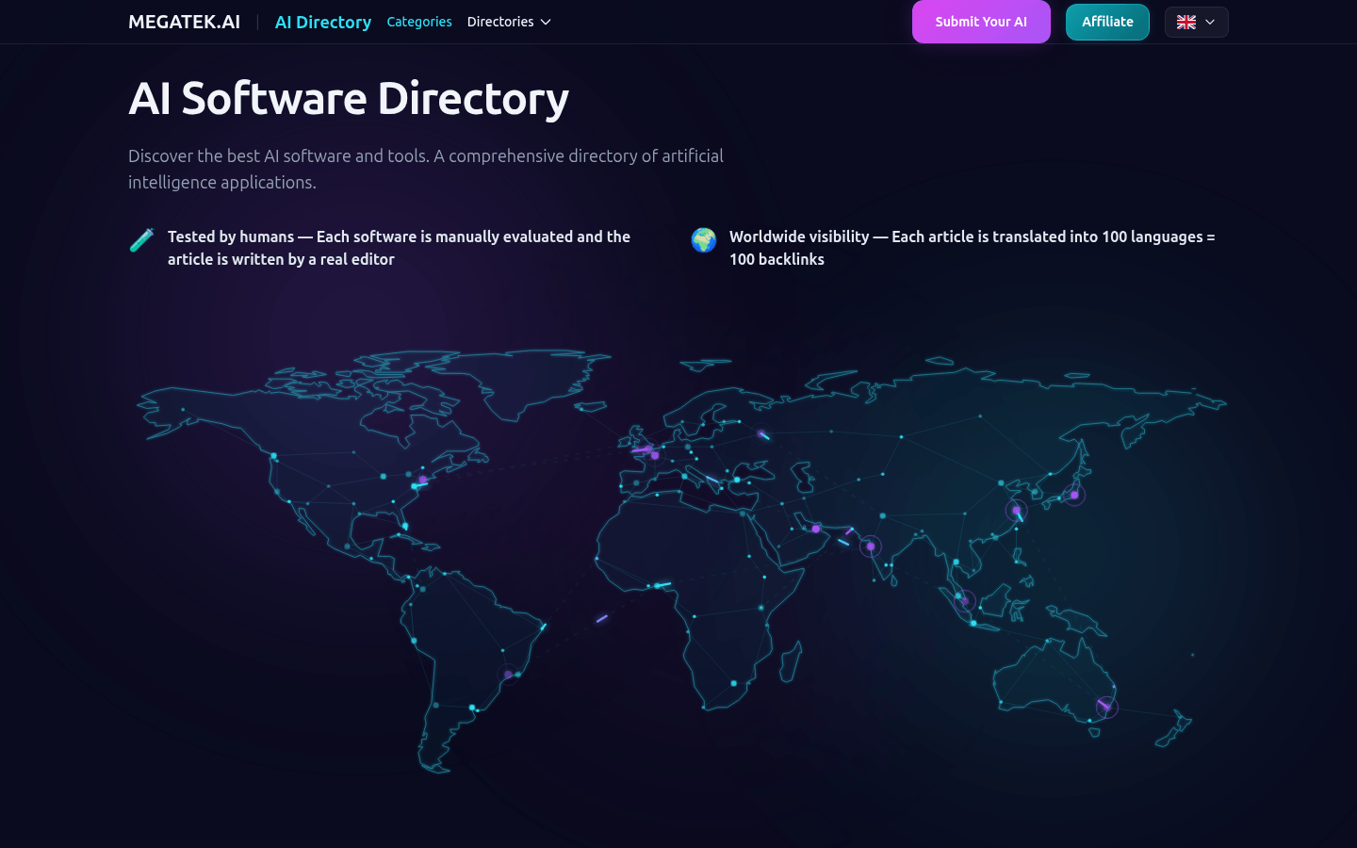Click the AI Software Directory heading
The height and width of the screenshot is (848, 1357).
(x=349, y=98)
